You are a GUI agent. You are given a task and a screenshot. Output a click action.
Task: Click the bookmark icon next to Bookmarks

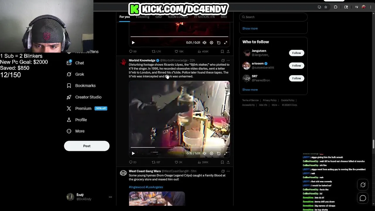point(69,86)
